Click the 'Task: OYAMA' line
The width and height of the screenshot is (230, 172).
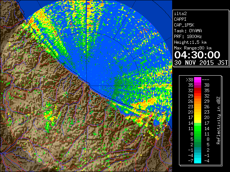coord(188,31)
